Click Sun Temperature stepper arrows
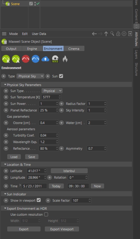This screenshot has height=239, width=140. (60, 97)
